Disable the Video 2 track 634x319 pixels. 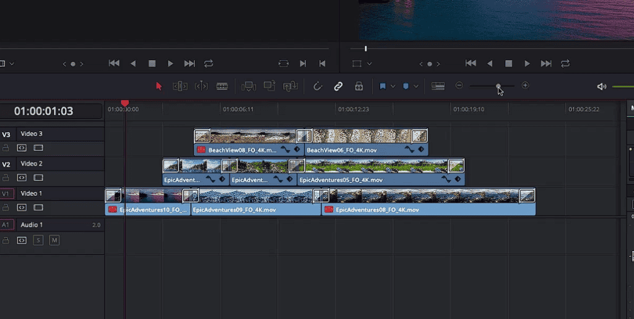(x=38, y=177)
